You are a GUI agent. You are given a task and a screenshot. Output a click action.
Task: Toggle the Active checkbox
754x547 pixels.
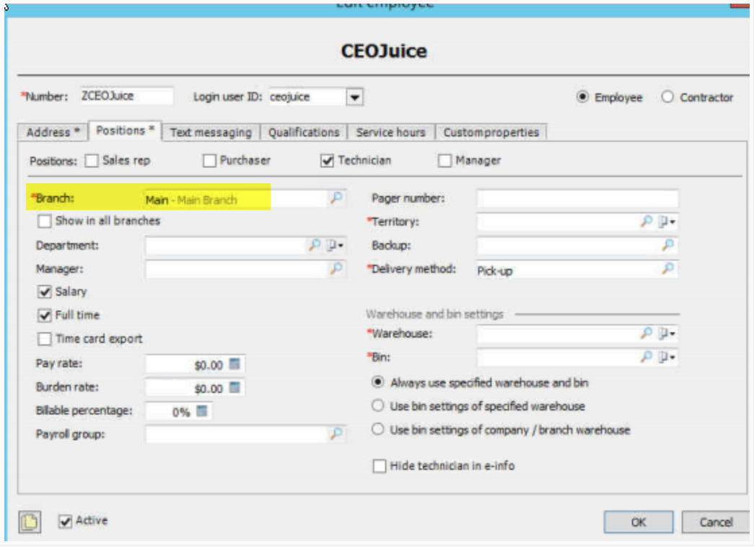[65, 521]
